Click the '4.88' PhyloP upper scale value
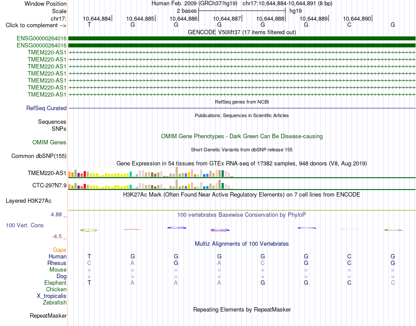 point(56,214)
